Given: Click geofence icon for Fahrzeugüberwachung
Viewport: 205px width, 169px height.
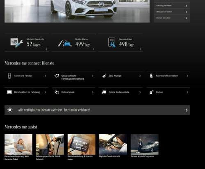Looking at the screenshot, I should 57,76.
